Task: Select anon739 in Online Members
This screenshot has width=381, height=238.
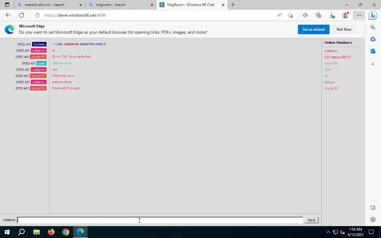Action: pos(331,63)
